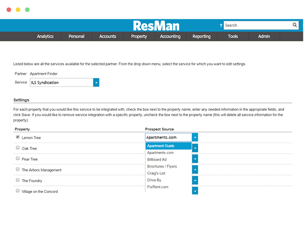Open the Accounting menu
The image size is (304, 227).
pyautogui.click(x=170, y=36)
